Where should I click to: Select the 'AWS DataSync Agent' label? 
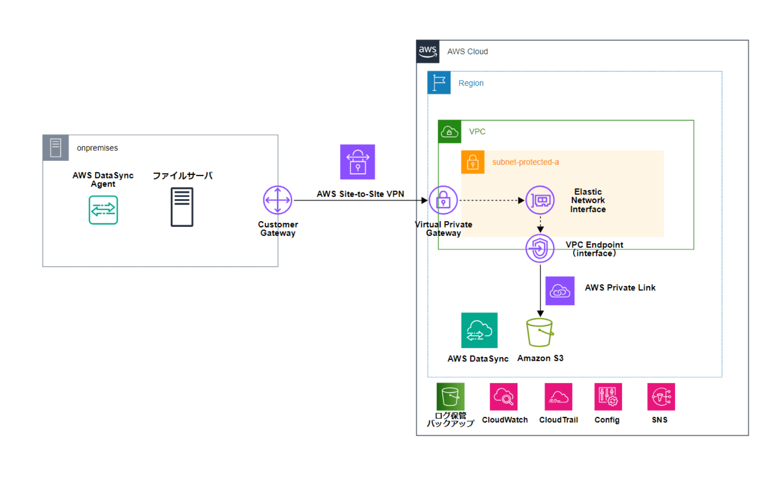[103, 180]
